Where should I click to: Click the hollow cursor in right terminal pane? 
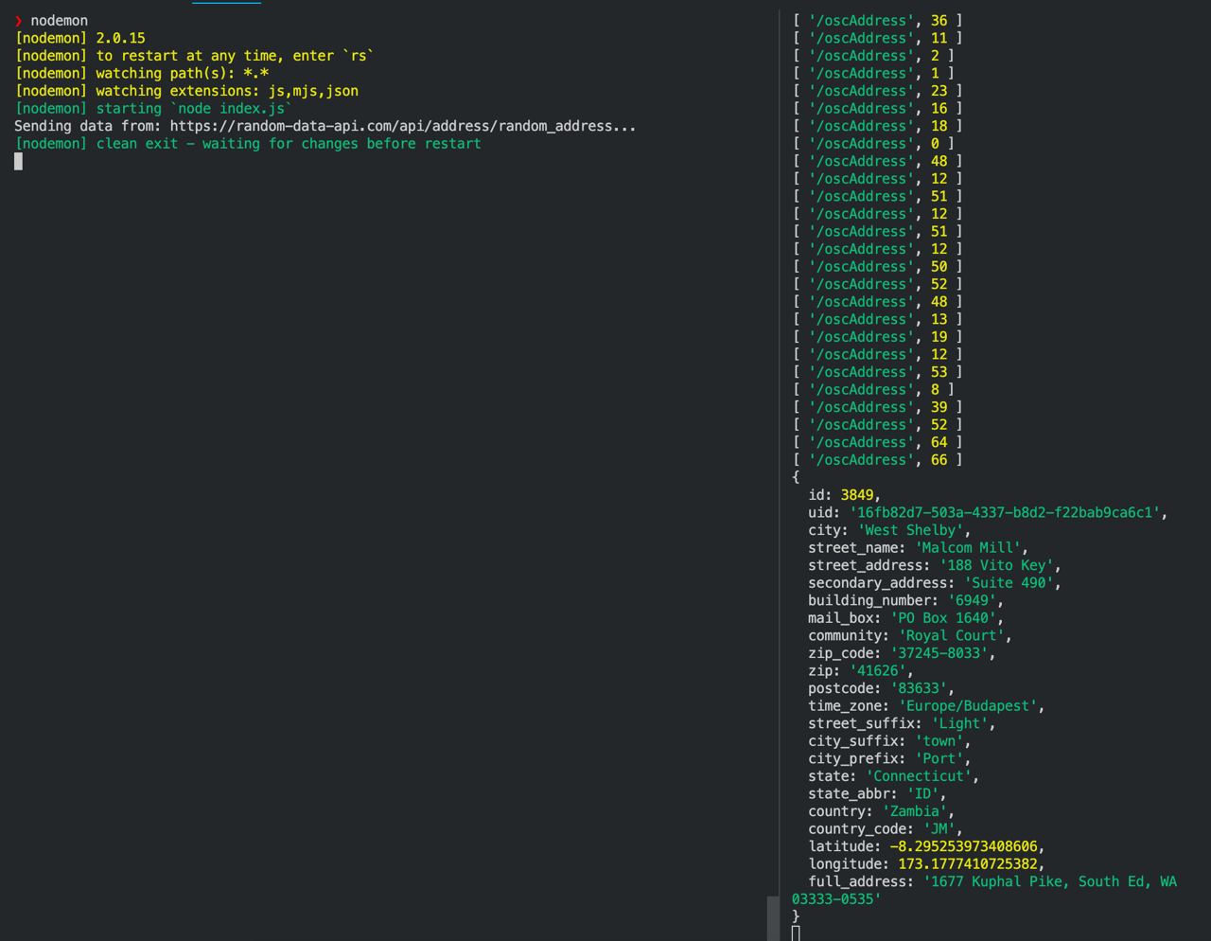pyautogui.click(x=796, y=933)
